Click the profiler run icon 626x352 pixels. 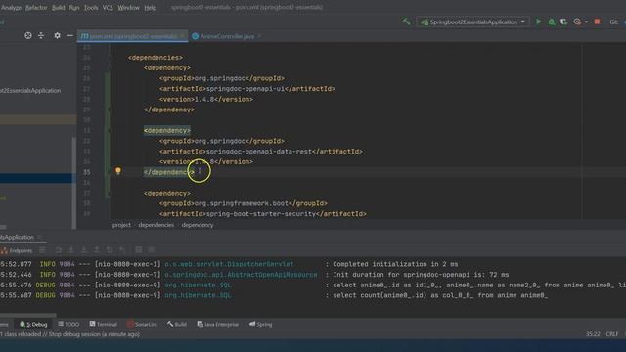coord(577,22)
